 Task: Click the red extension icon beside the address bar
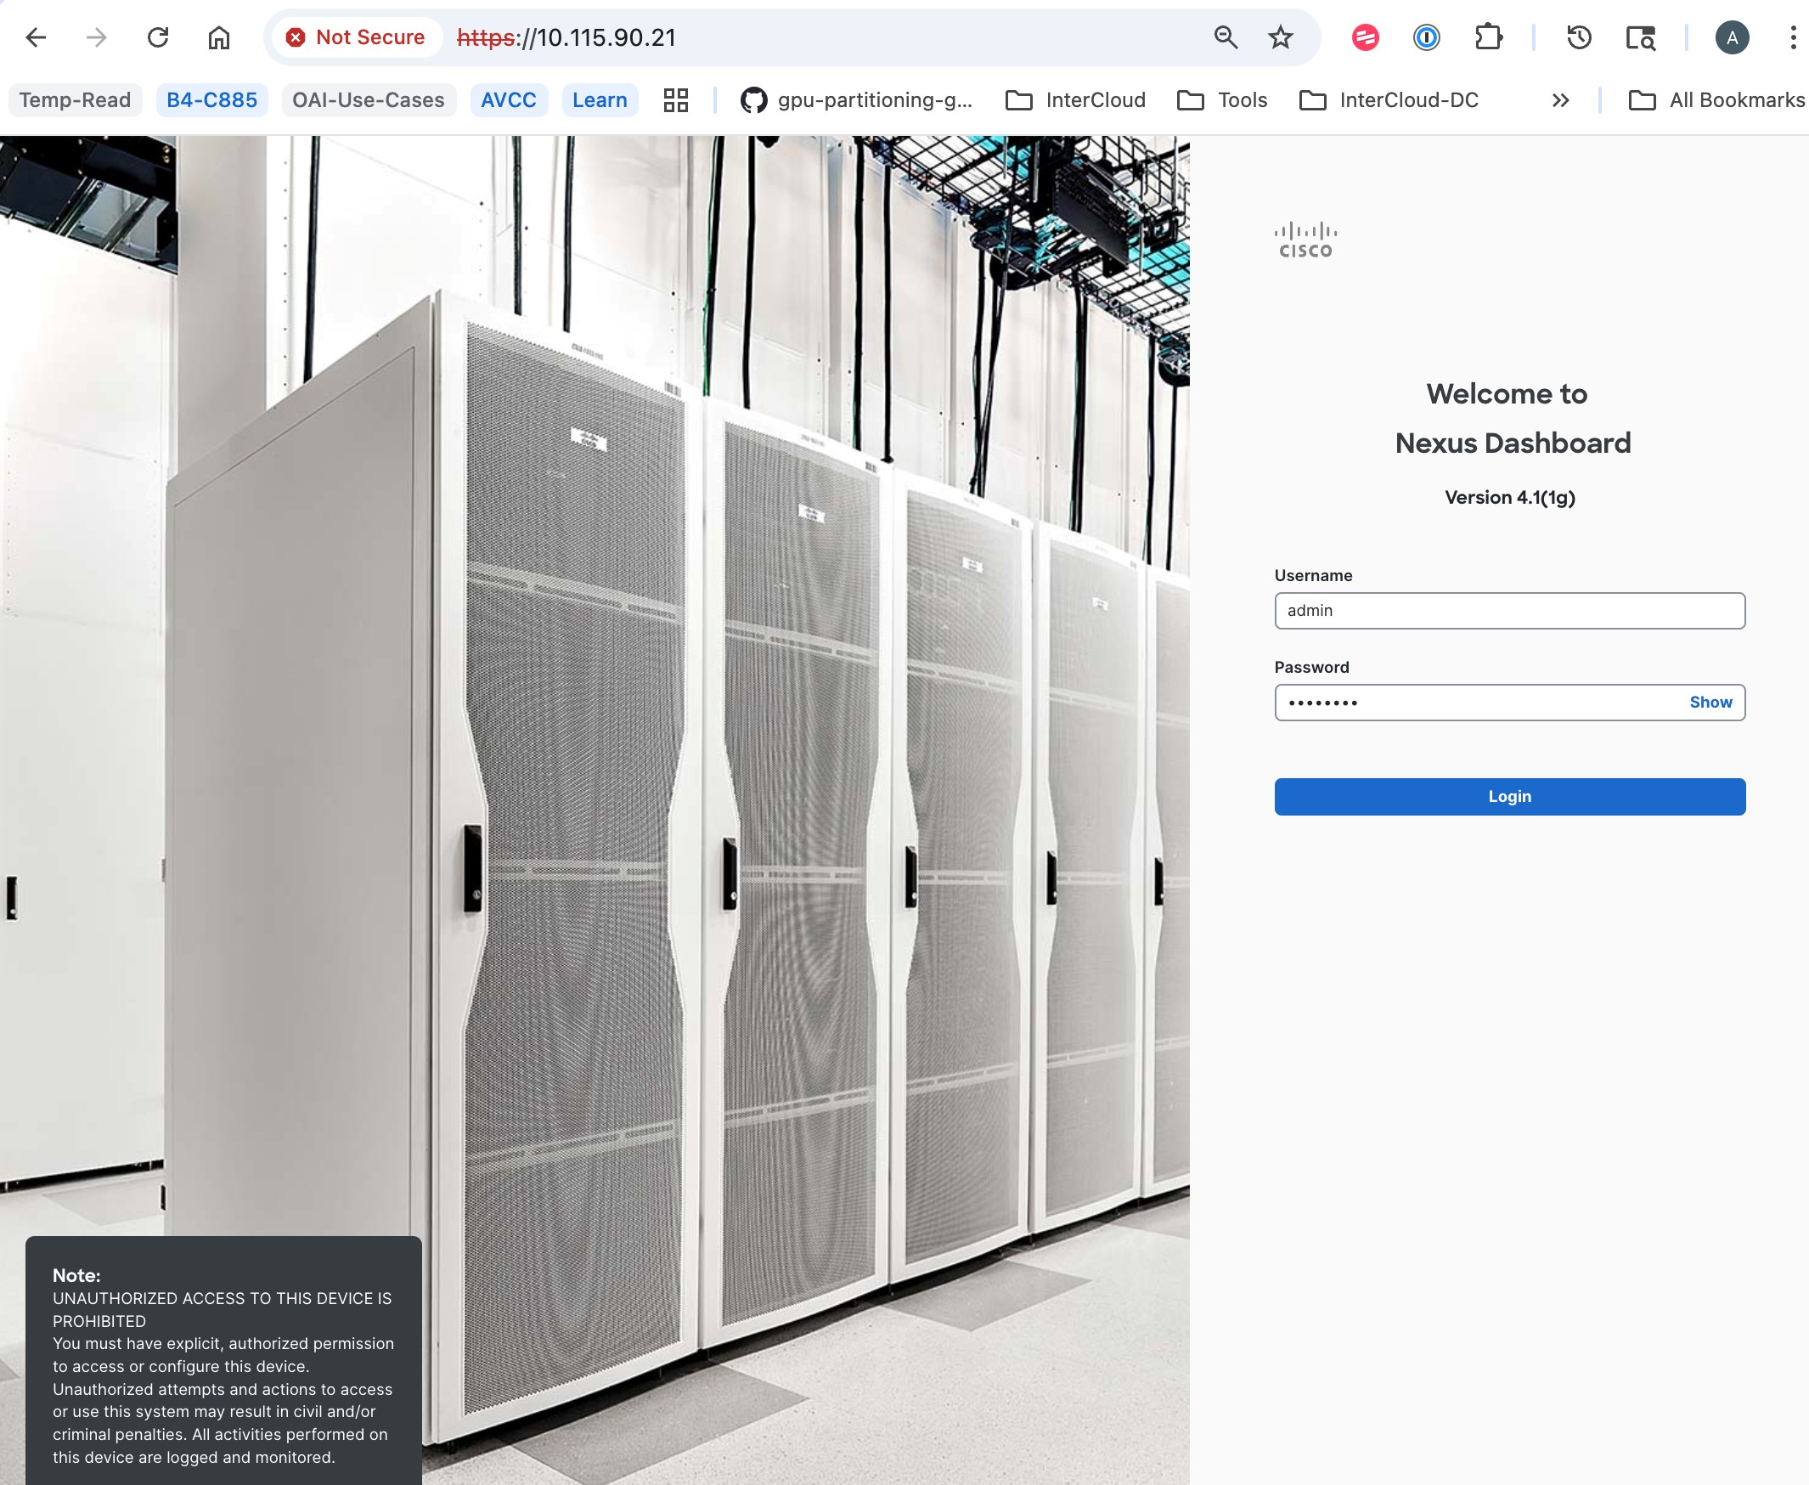coord(1365,37)
